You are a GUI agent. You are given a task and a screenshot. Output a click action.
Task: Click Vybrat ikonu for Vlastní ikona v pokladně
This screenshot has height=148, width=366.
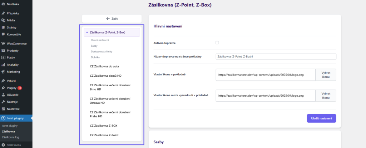(x=326, y=75)
